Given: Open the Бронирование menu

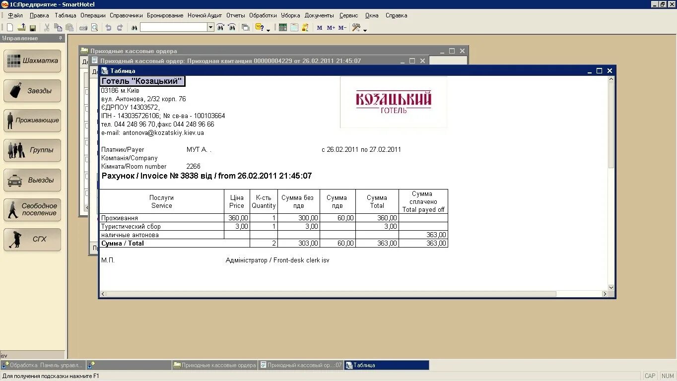Looking at the screenshot, I should point(165,15).
